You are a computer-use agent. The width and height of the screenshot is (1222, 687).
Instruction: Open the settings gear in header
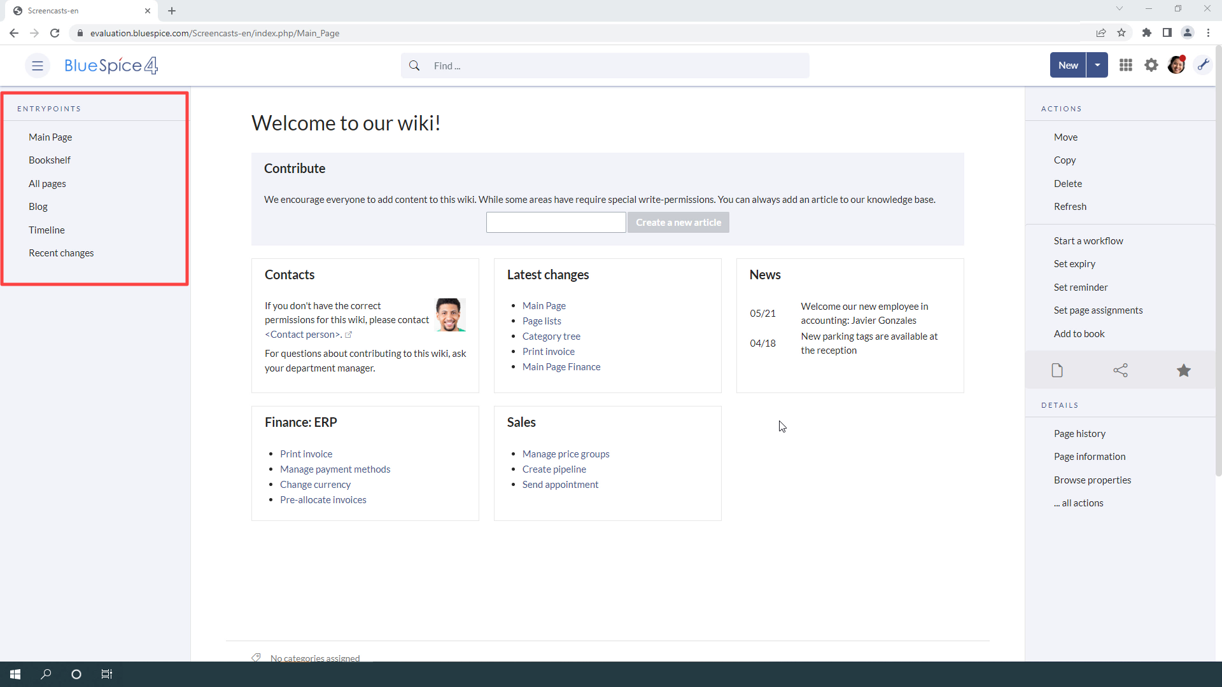1151,66
